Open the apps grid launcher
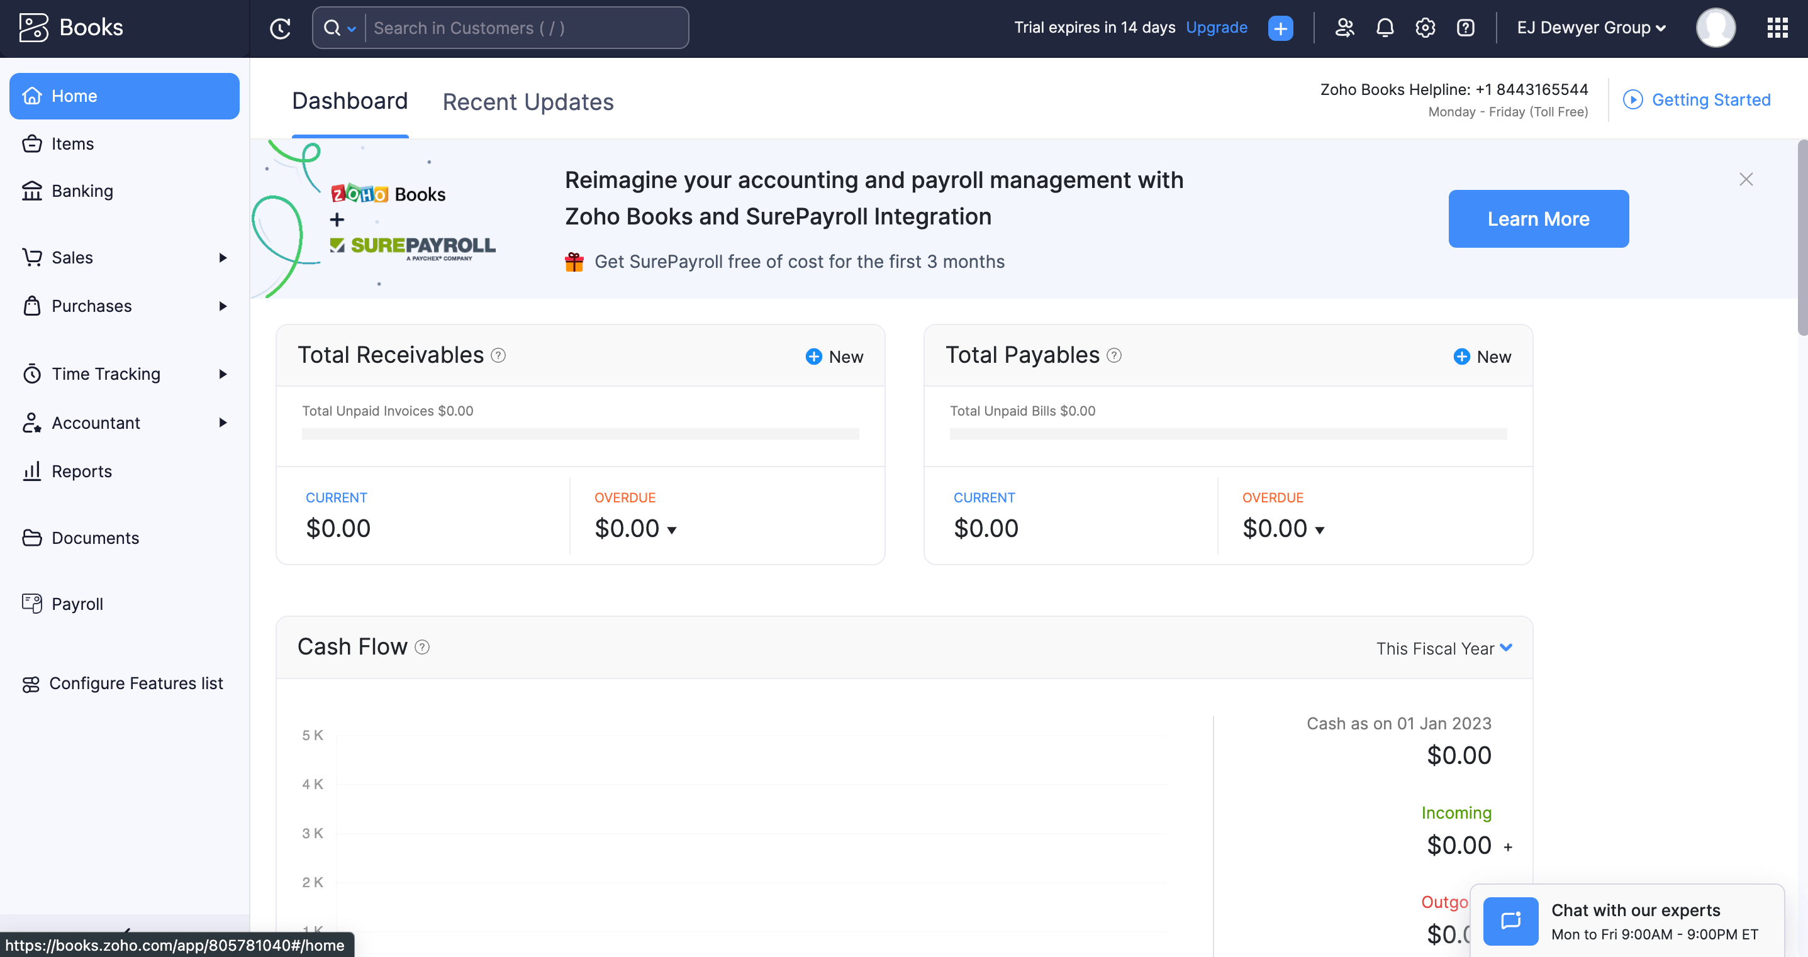 coord(1777,28)
